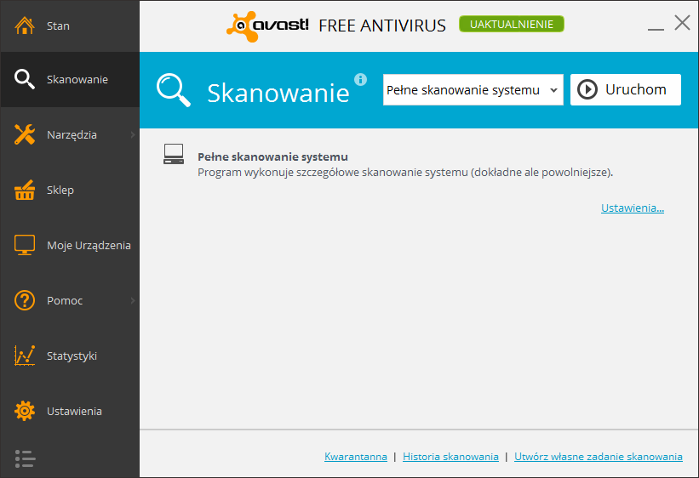Click the gear icon for Ustawienia
Image resolution: width=699 pixels, height=478 pixels.
point(25,411)
